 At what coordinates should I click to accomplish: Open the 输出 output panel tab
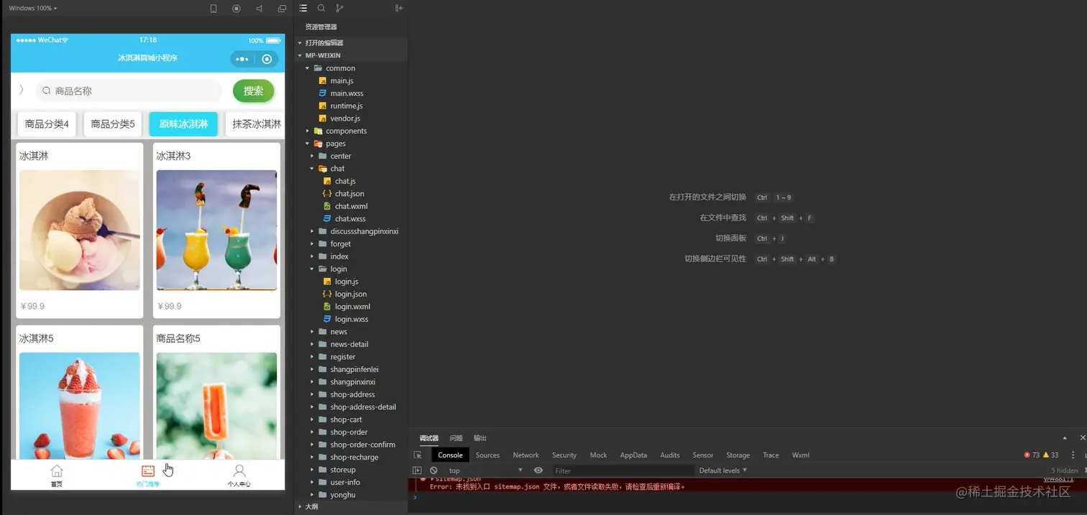(480, 438)
